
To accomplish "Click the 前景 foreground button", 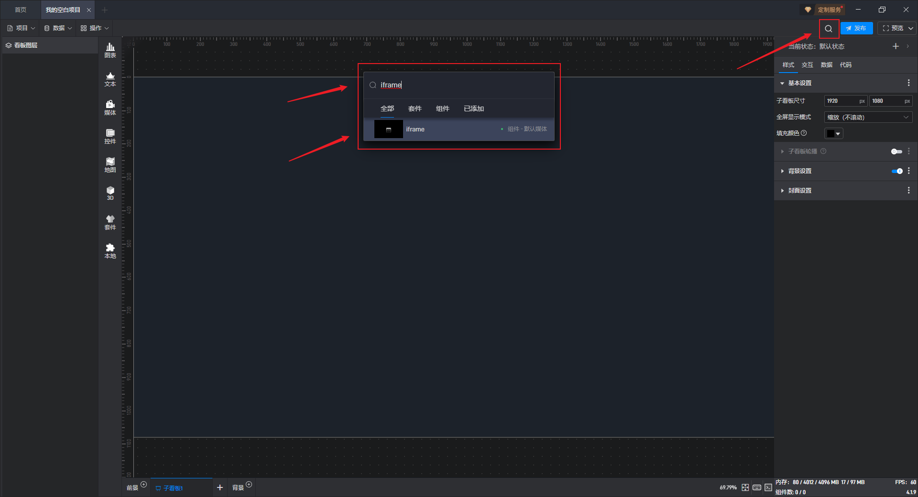I will 132,488.
